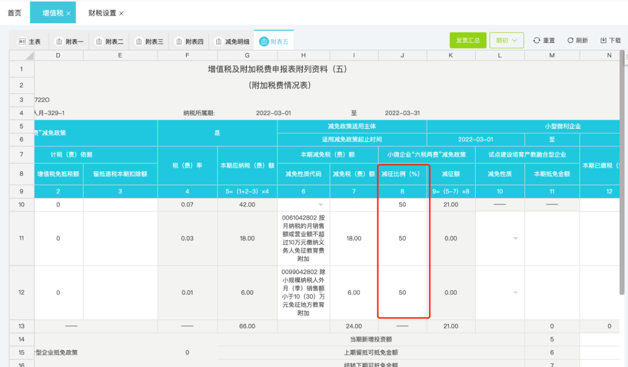
Task: Select row header 11
Action: click(x=22, y=238)
